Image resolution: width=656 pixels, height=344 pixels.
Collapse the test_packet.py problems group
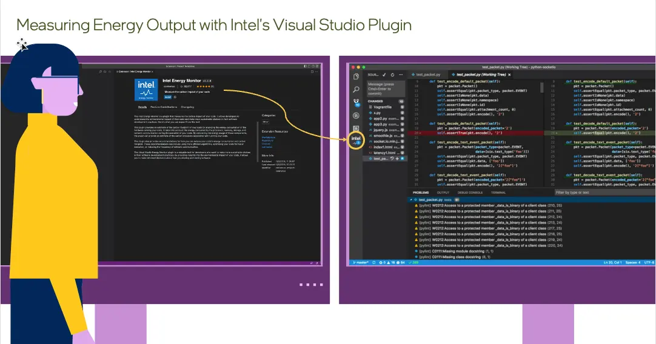click(x=412, y=200)
